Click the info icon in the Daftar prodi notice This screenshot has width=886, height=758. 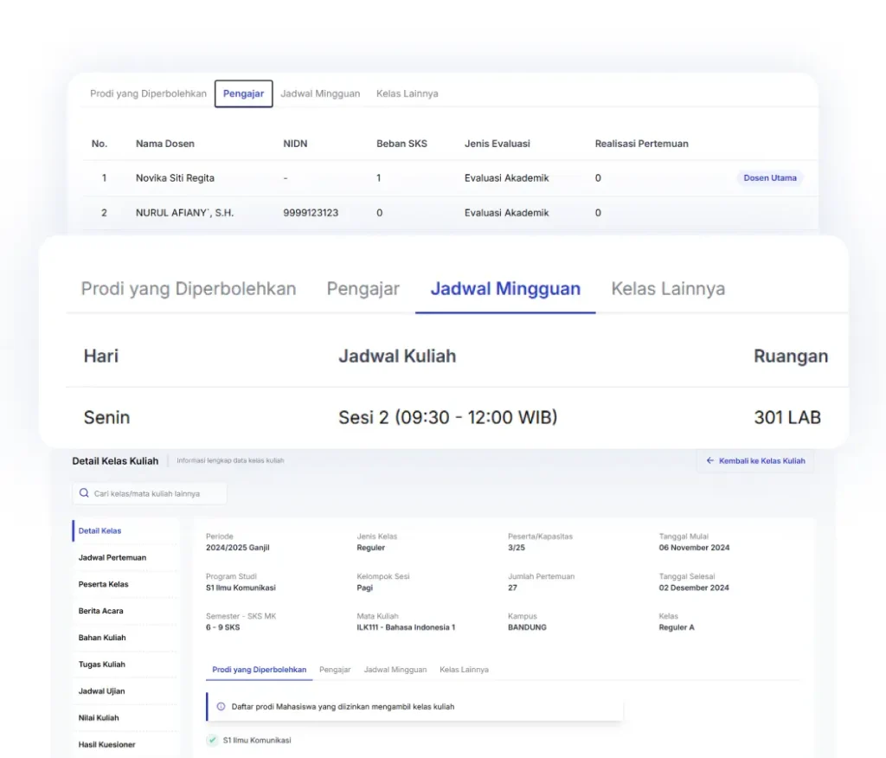point(221,706)
